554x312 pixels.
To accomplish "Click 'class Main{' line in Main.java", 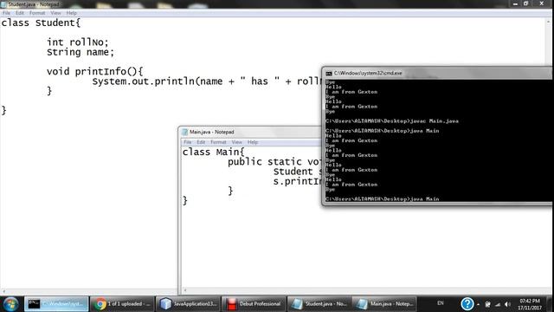I will click(x=214, y=153).
